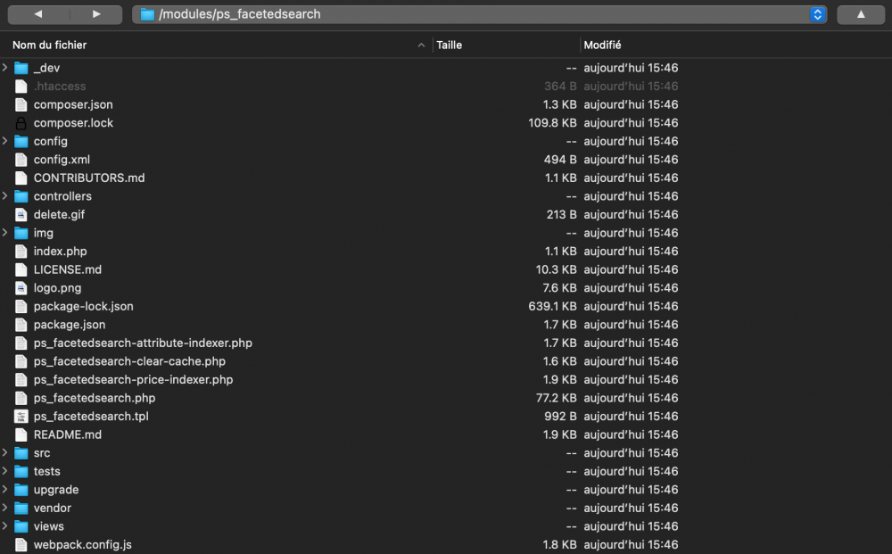Viewport: 892px width, 554px height.
Task: Click the src folder icon
Action: (21, 453)
